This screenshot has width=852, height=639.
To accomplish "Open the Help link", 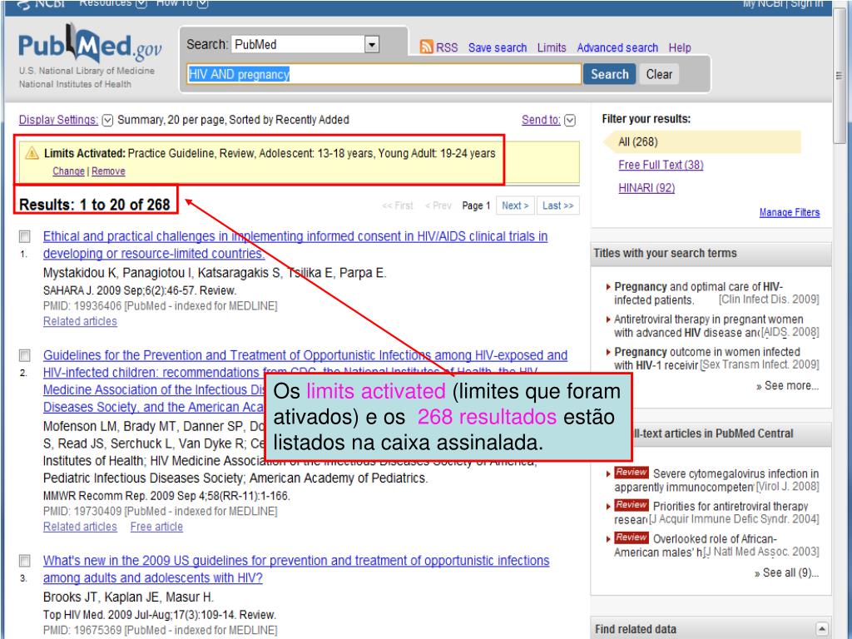I will [x=680, y=47].
